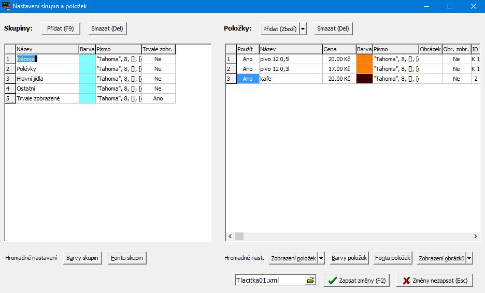
Task: Click the orange color cell of pivo 12 0,5l
Action: [x=364, y=59]
